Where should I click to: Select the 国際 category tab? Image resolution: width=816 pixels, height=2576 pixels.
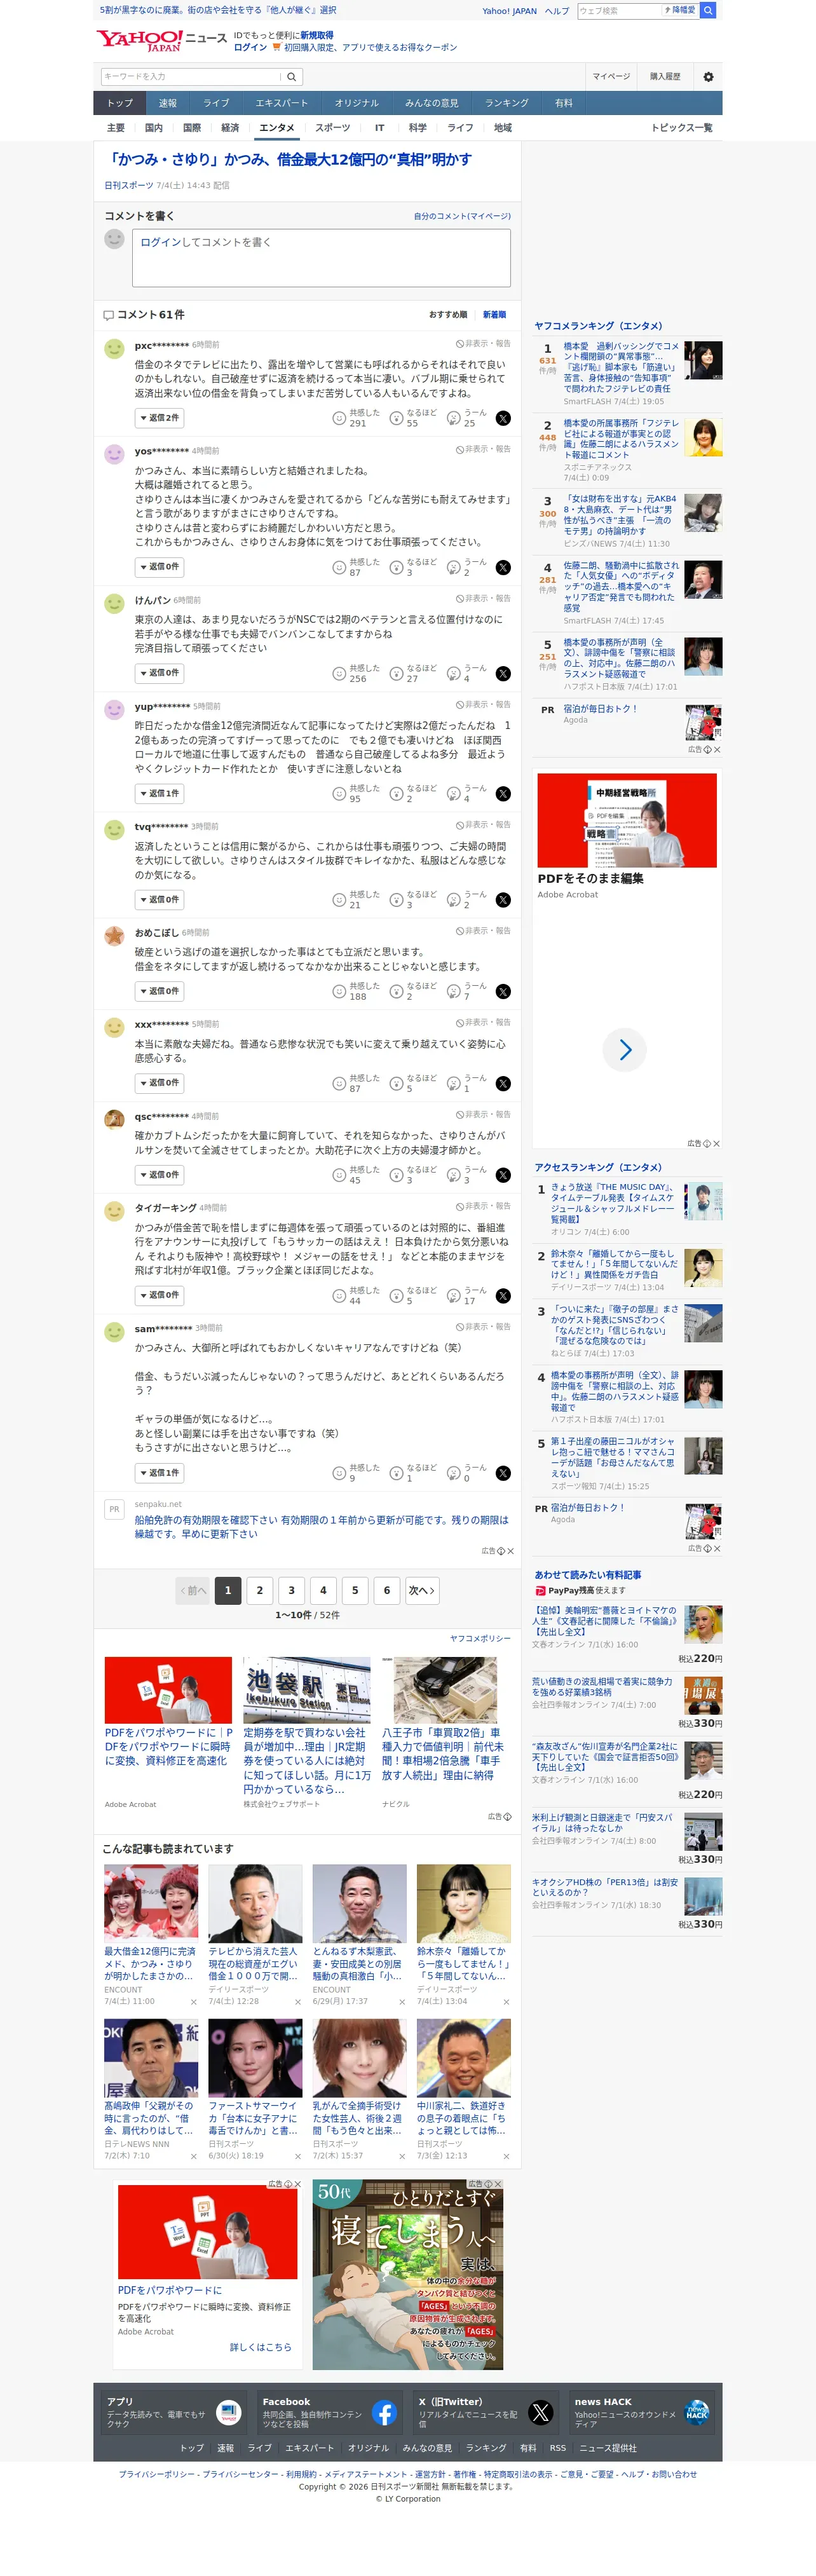click(x=192, y=128)
